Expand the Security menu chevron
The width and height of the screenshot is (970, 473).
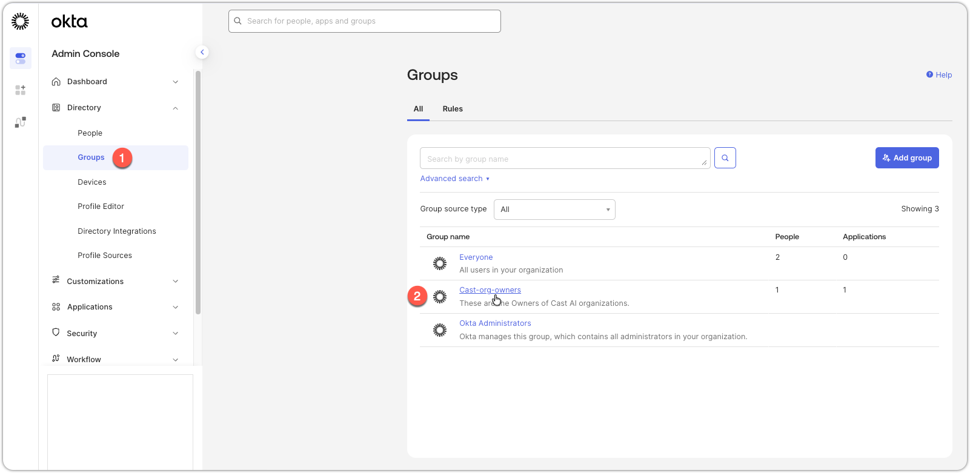point(176,334)
